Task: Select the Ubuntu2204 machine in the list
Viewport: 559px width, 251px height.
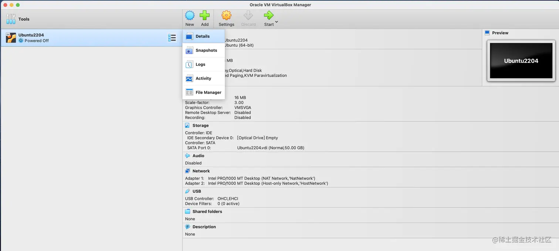Action: point(91,38)
